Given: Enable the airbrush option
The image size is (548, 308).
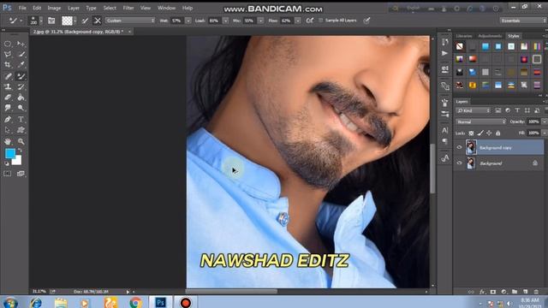Looking at the screenshot, I should (x=310, y=21).
